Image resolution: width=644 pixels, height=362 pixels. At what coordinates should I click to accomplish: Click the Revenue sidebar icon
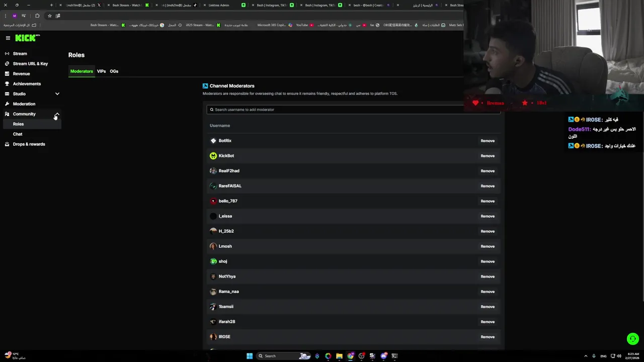pyautogui.click(x=7, y=74)
